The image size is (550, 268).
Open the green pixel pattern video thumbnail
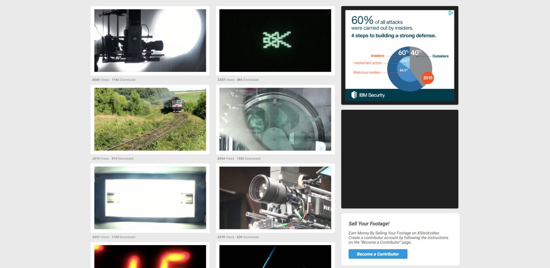(x=275, y=40)
